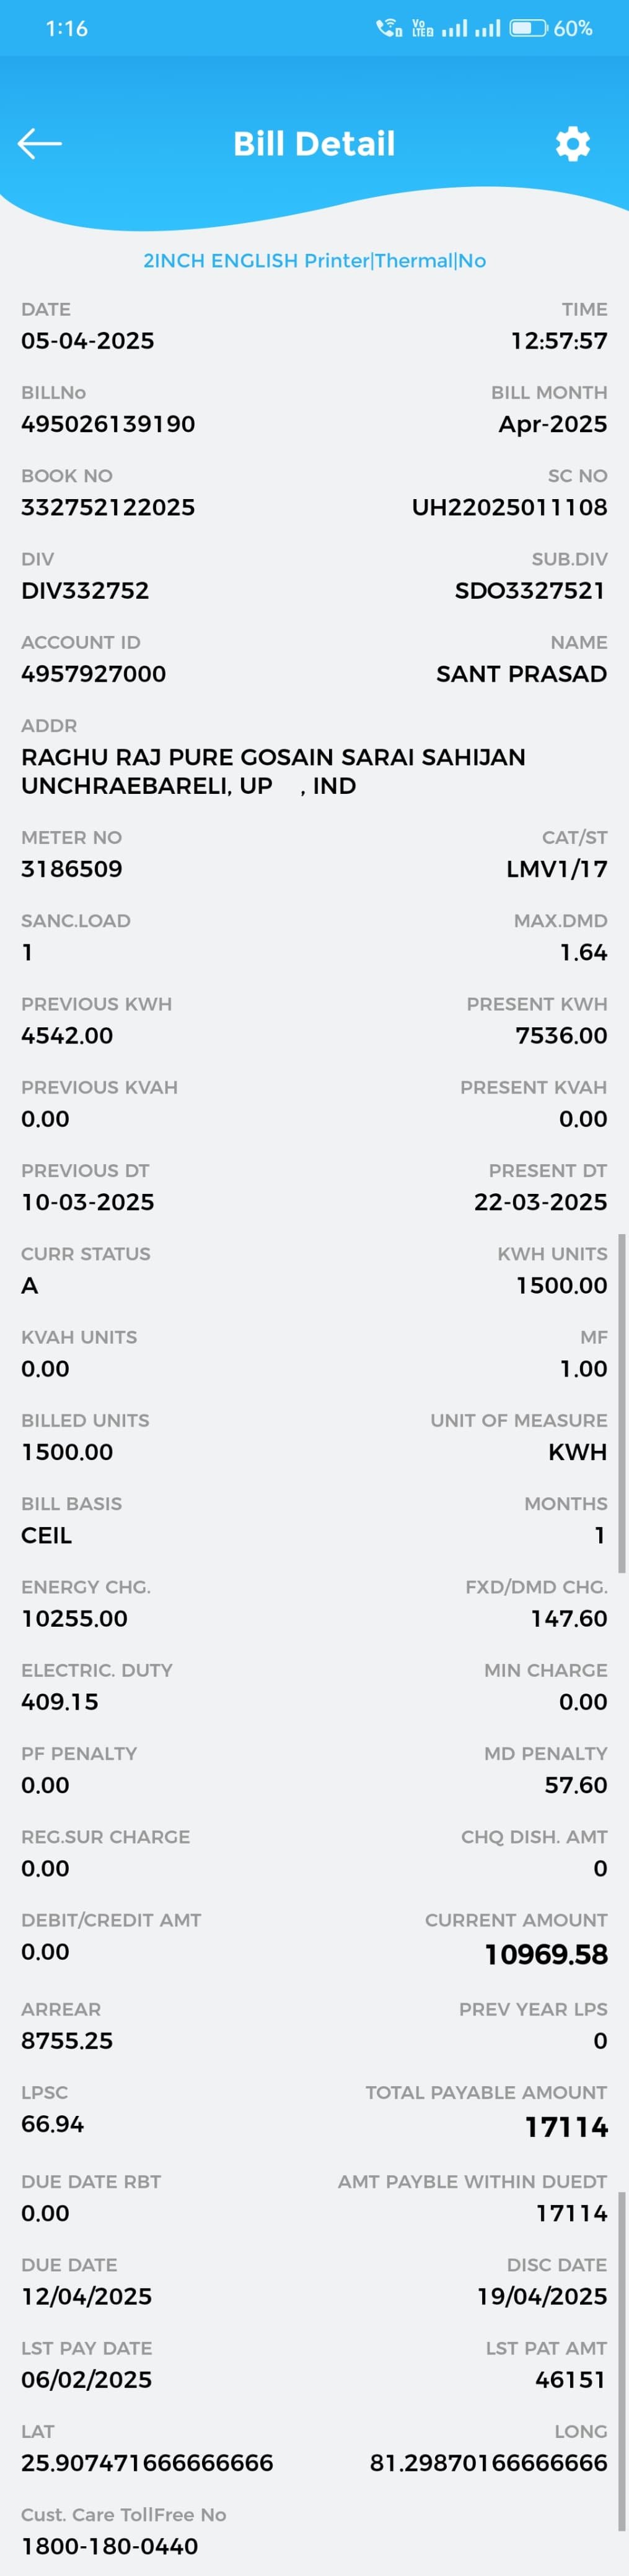Tap the Bill Detail title
The image size is (629, 2576).
[x=314, y=144]
